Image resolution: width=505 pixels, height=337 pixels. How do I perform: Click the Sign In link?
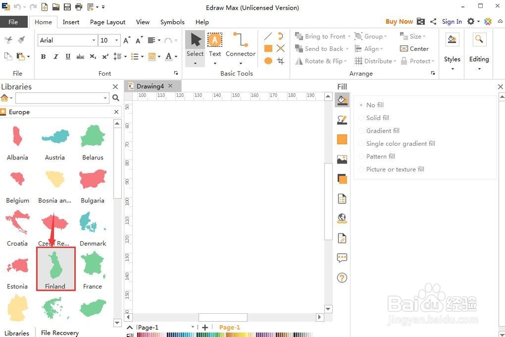[x=451, y=22]
